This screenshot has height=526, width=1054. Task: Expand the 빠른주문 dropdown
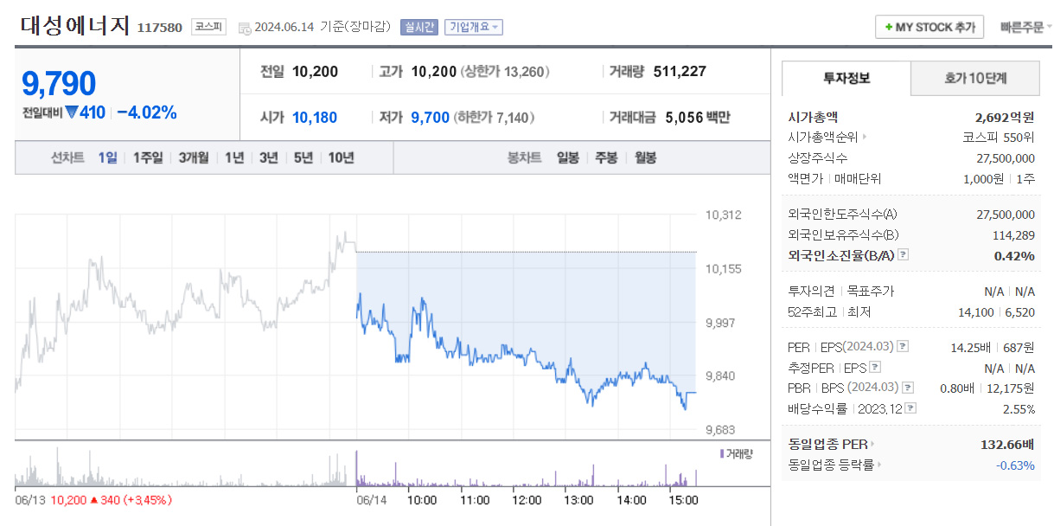(1026, 27)
